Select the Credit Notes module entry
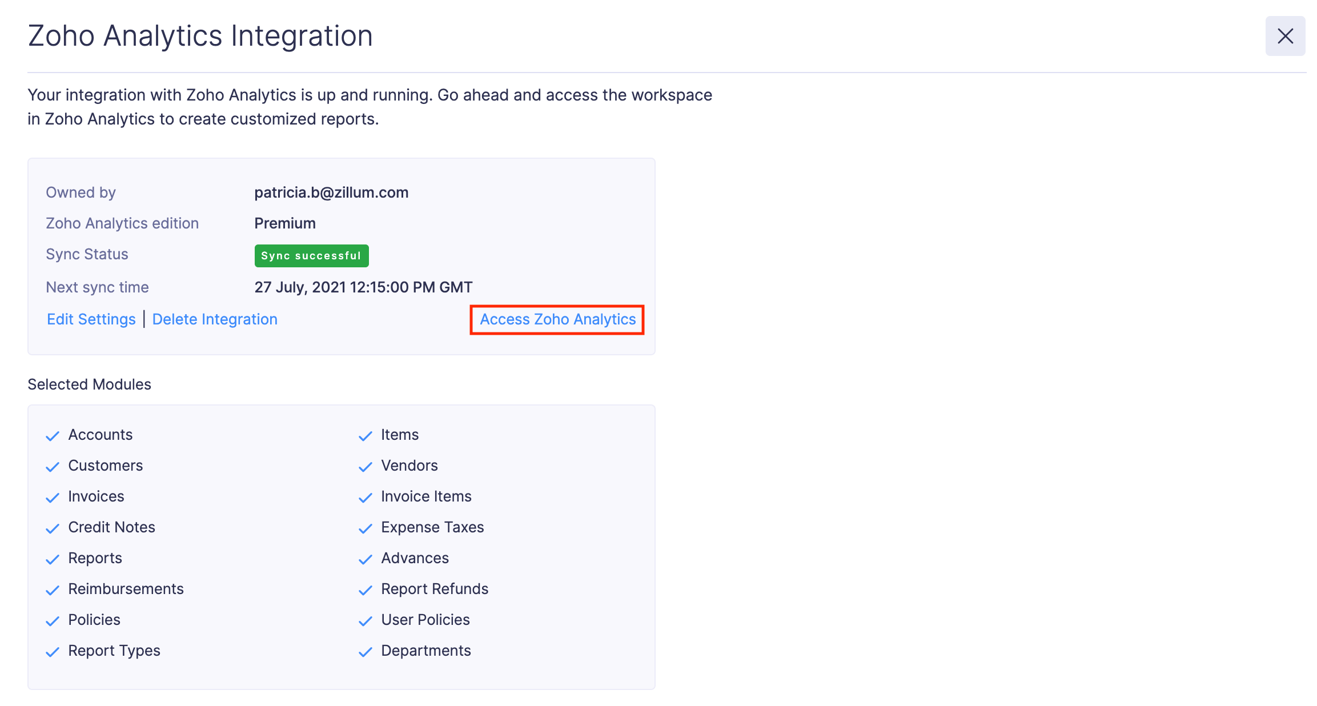This screenshot has width=1317, height=706. point(111,527)
